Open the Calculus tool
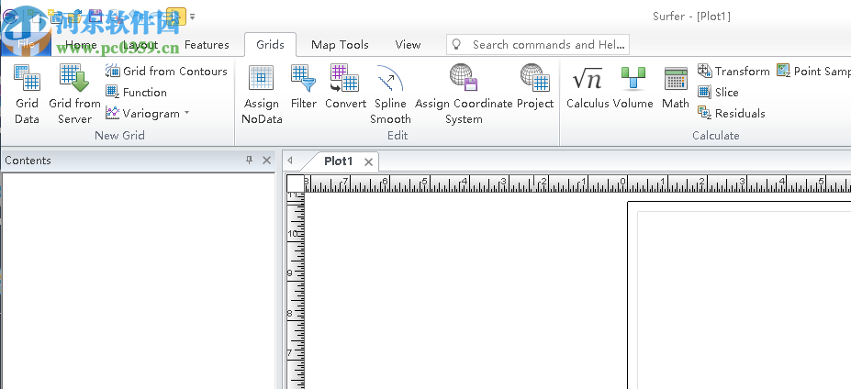The height and width of the screenshot is (389, 851). click(588, 87)
